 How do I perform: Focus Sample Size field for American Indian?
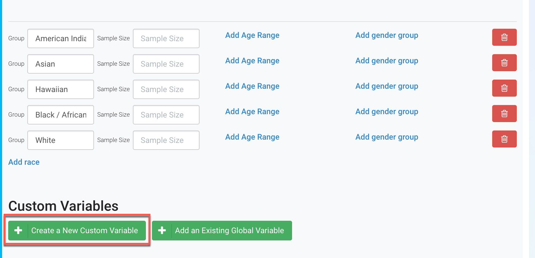[x=166, y=38]
